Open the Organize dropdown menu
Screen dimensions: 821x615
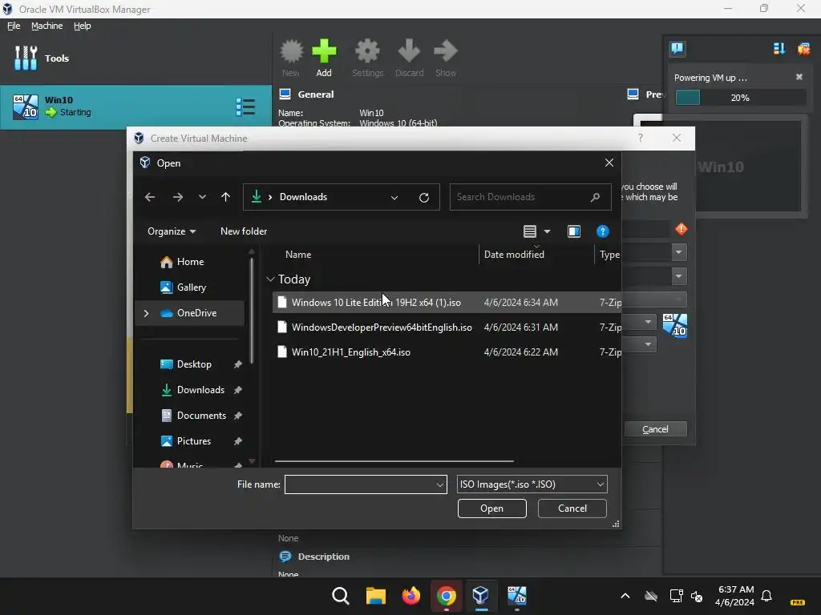[172, 231]
